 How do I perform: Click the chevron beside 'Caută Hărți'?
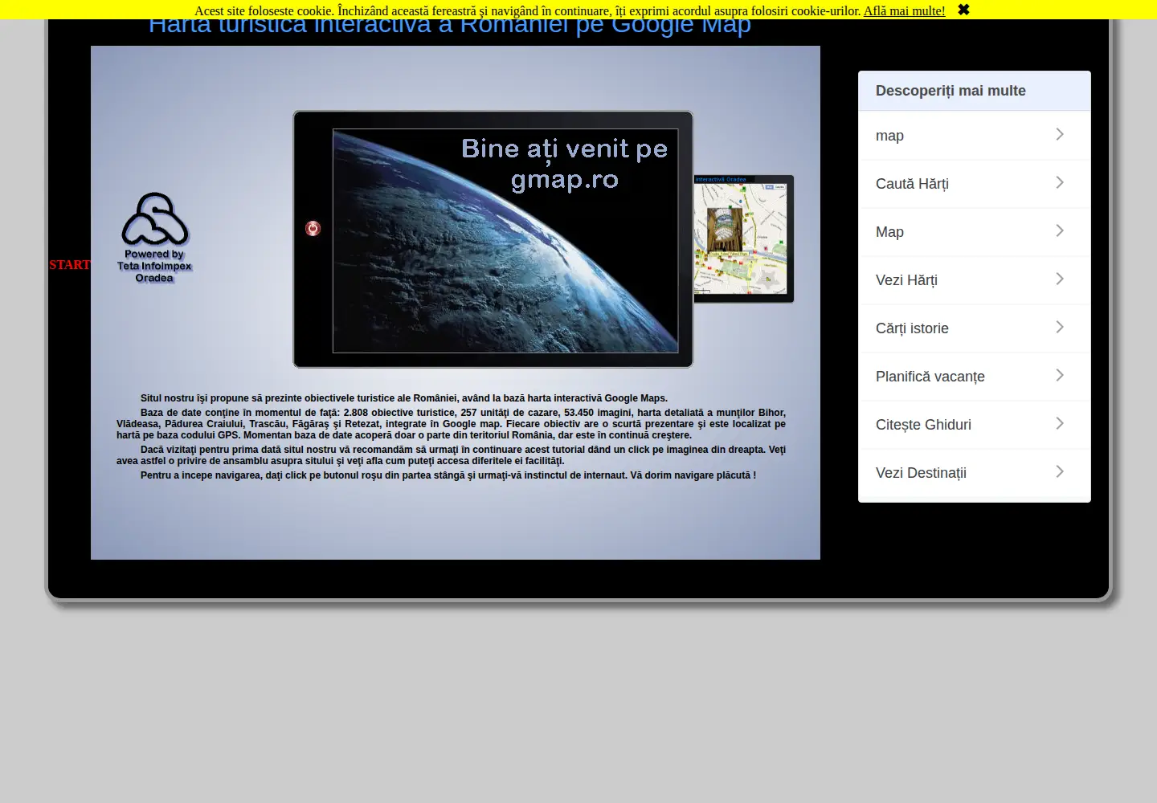pos(1060,182)
